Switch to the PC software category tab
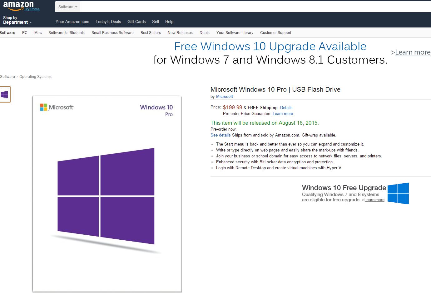 click(x=24, y=32)
